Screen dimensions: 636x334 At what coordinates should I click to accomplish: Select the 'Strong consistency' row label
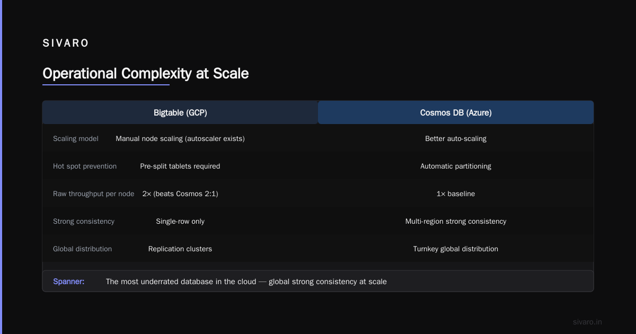click(84, 221)
